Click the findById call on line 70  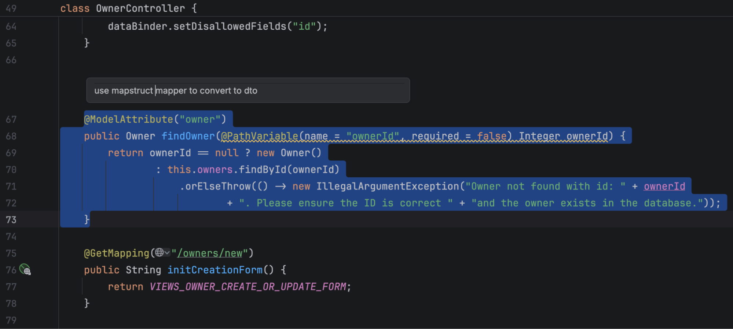pos(262,170)
